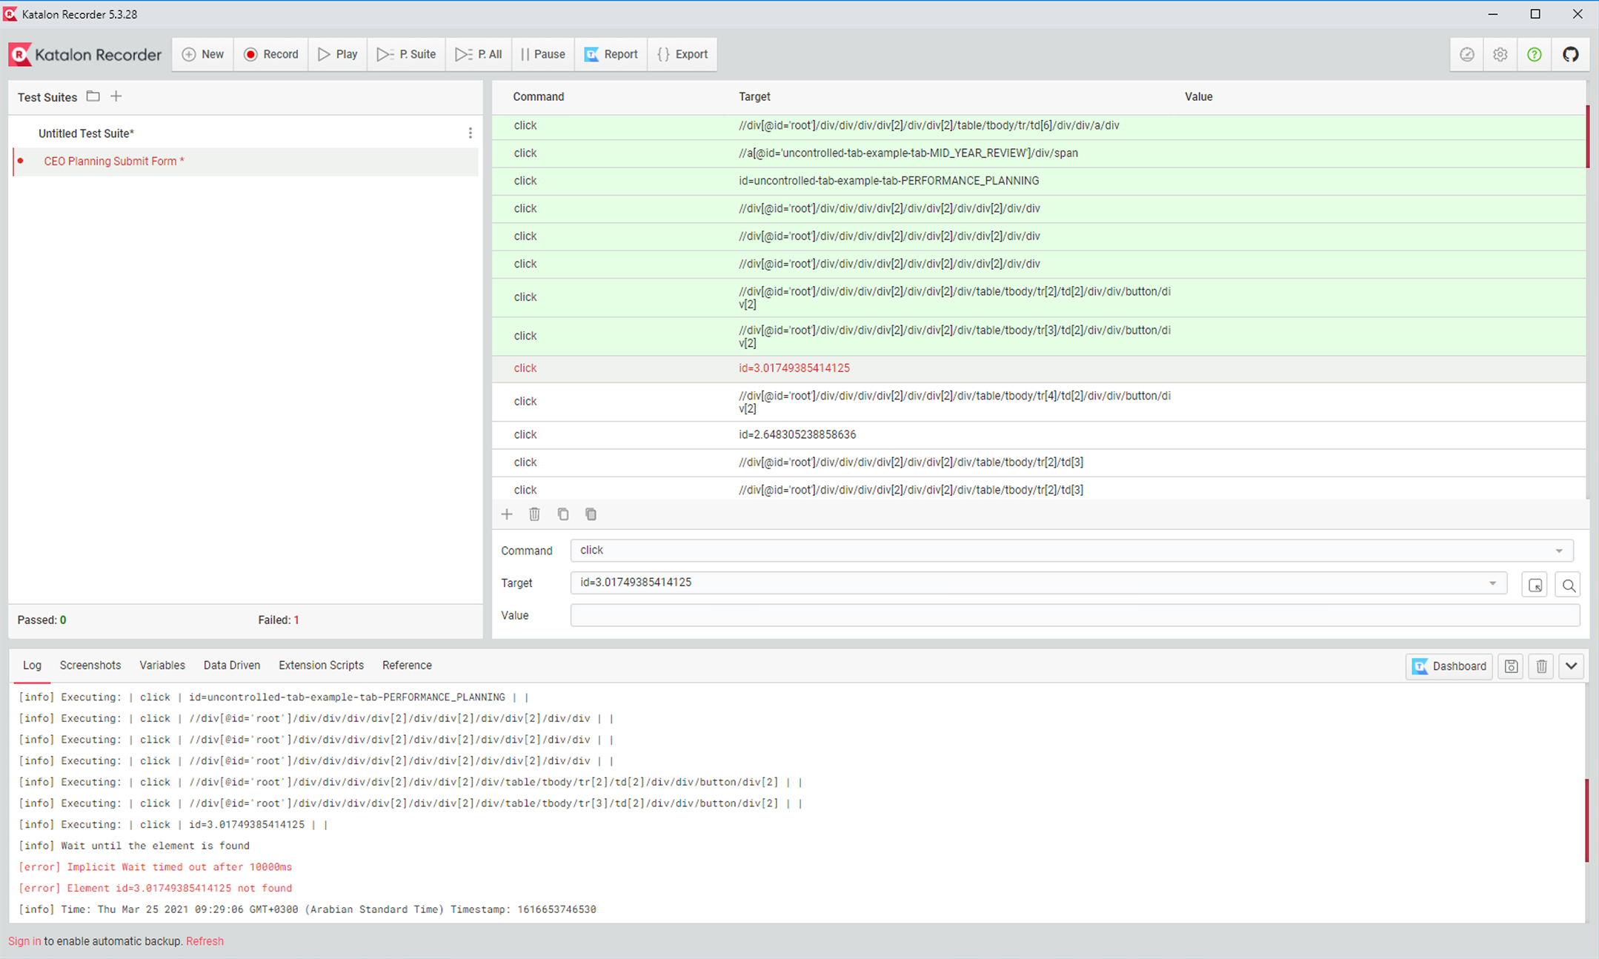
Task: Expand the Command dropdown
Action: (1559, 551)
